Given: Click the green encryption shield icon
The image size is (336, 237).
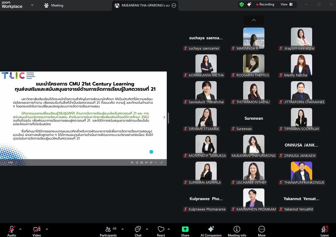Looking at the screenshot, I should tap(242, 5).
